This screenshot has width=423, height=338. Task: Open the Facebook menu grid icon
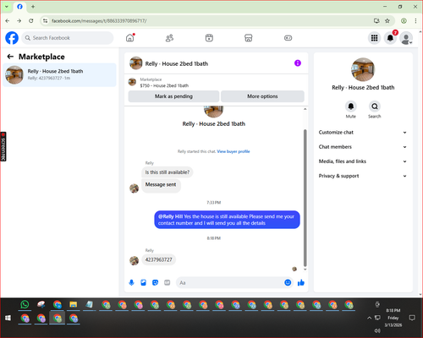point(374,38)
